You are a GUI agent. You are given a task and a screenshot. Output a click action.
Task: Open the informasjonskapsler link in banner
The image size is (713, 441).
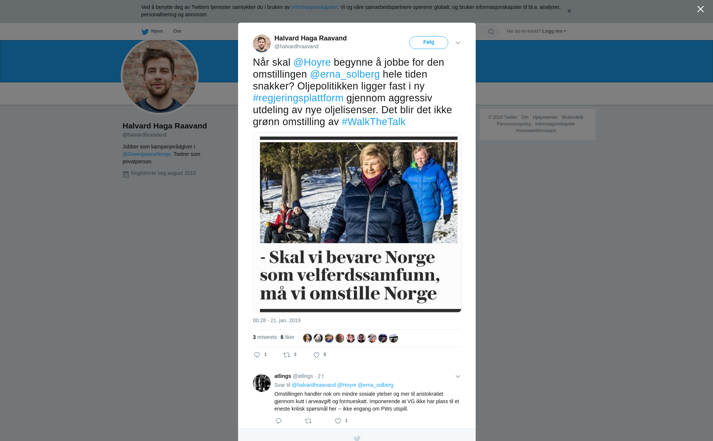pos(314,7)
